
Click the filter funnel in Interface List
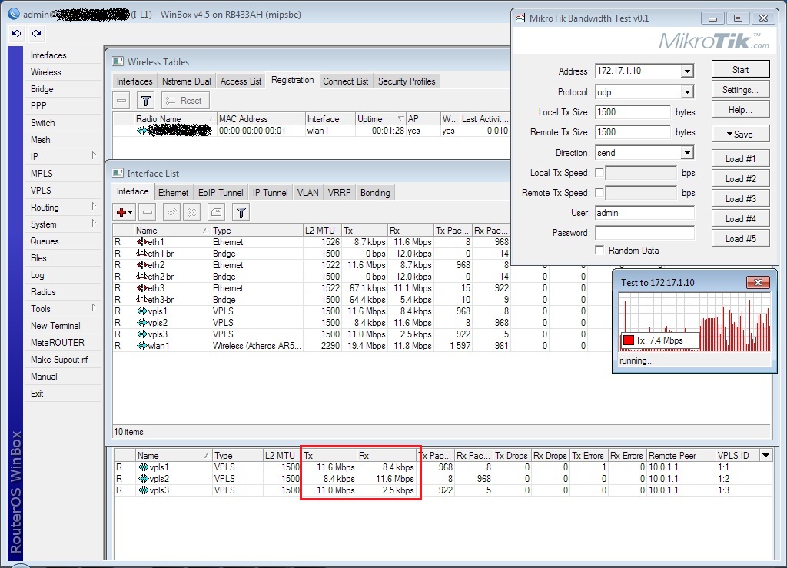click(x=241, y=212)
